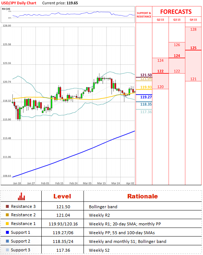Click the 121.50 resistance level label
203x255 pixels.
146,75
